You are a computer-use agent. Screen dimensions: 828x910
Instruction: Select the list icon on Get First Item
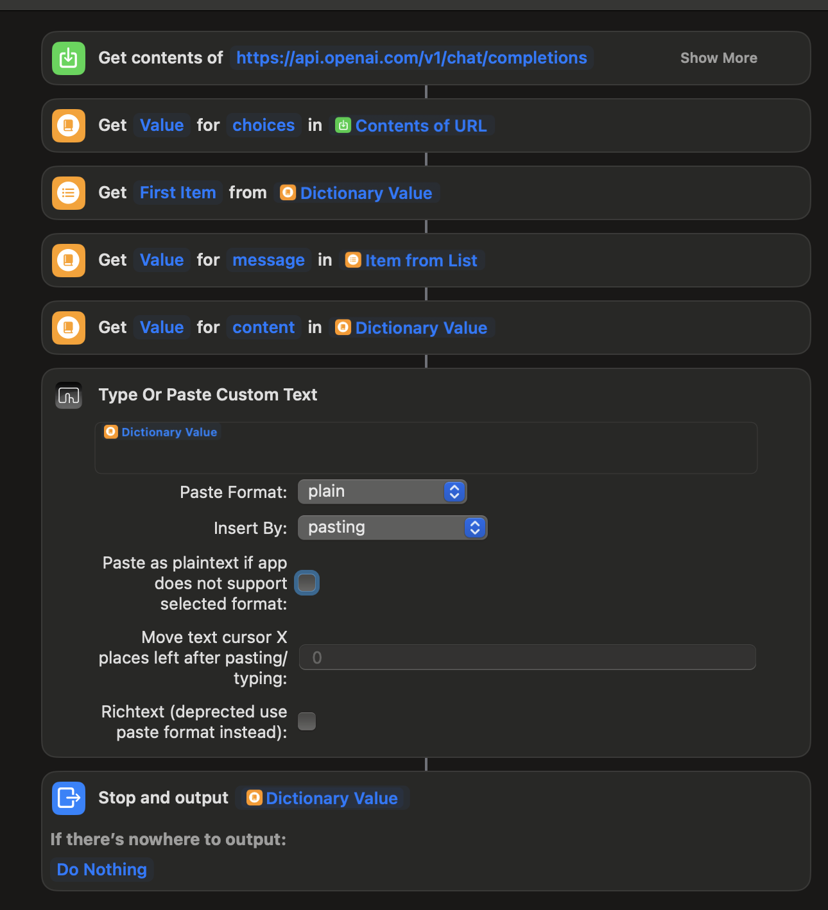click(68, 193)
